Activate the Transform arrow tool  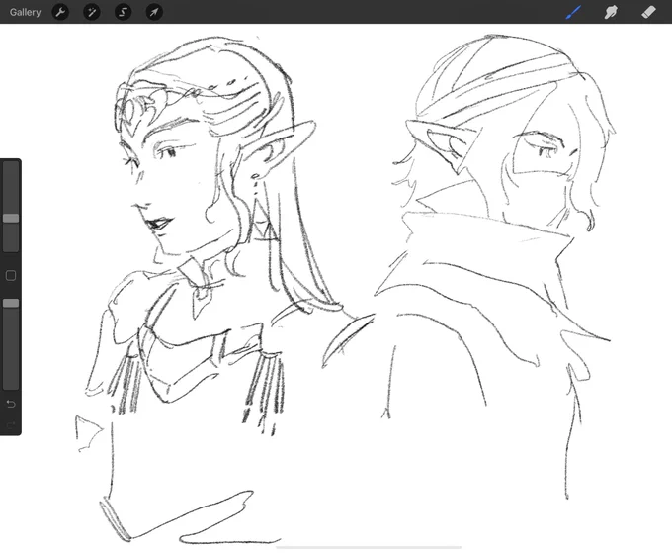(x=154, y=12)
